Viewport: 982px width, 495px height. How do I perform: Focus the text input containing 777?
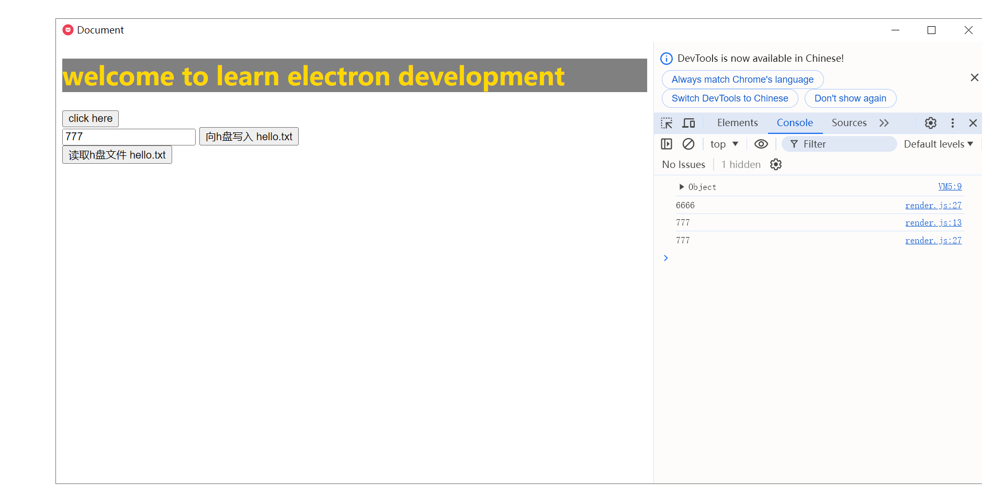pyautogui.click(x=129, y=137)
